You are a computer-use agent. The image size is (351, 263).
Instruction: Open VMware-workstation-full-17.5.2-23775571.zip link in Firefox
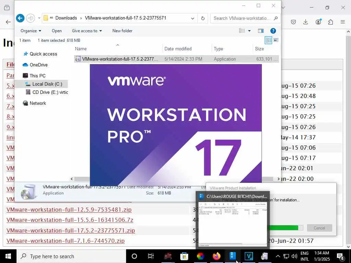click(x=71, y=230)
